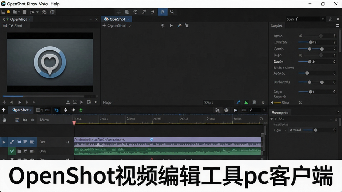
Task: Open the folder icon in the top toolbar
Action: point(15,12)
